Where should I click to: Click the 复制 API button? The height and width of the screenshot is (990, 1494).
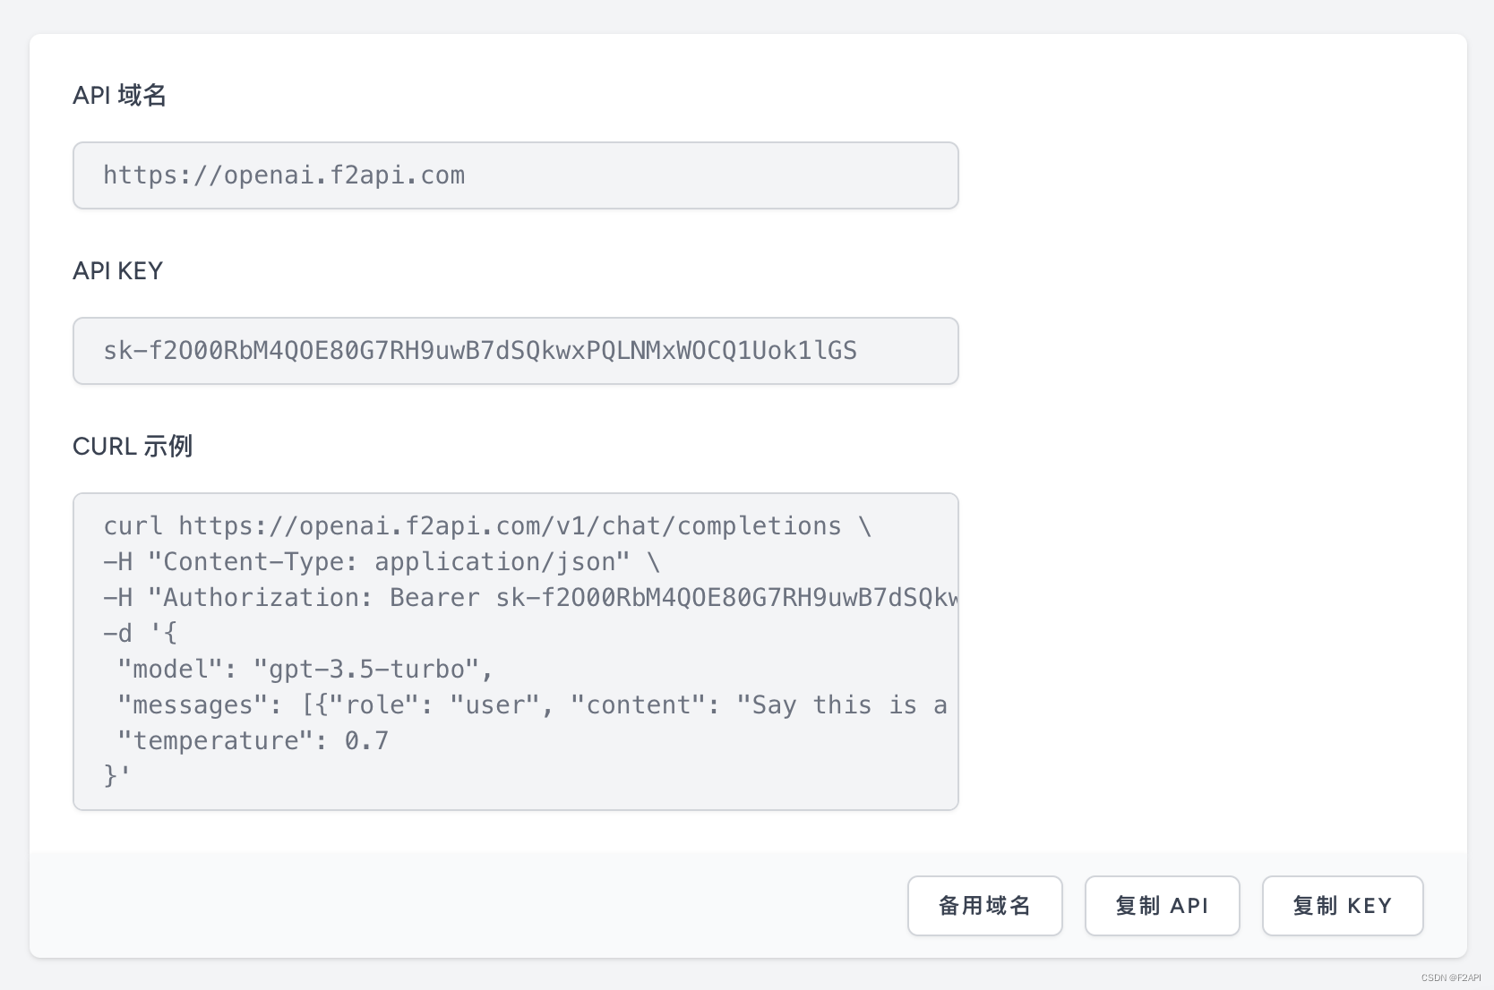pos(1162,906)
